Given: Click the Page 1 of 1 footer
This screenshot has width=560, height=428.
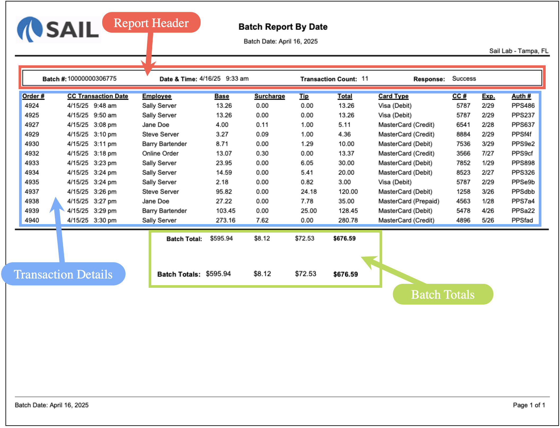Looking at the screenshot, I should point(529,405).
